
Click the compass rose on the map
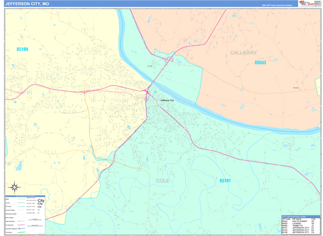[15, 187]
